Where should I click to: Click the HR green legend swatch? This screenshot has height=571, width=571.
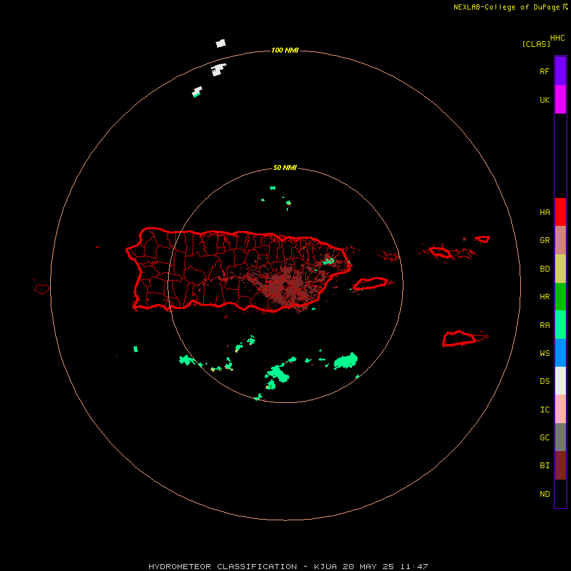pos(560,296)
